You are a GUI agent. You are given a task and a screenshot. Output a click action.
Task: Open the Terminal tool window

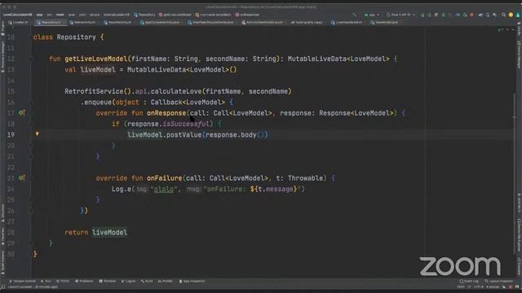coord(108,281)
